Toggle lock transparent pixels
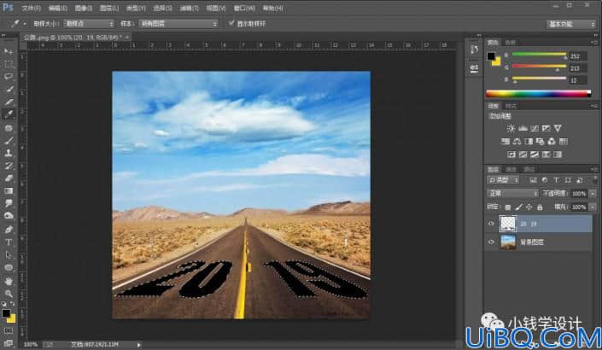This screenshot has height=350, width=602. (508, 207)
